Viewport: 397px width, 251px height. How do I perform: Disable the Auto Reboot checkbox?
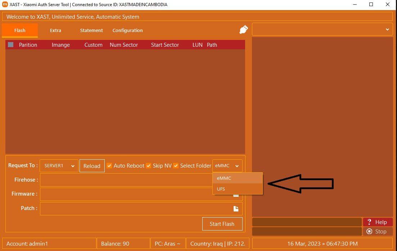click(109, 166)
